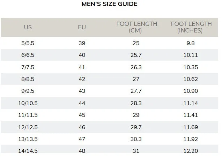
Task: Click EU size 44 cell
Action: pyautogui.click(x=82, y=103)
